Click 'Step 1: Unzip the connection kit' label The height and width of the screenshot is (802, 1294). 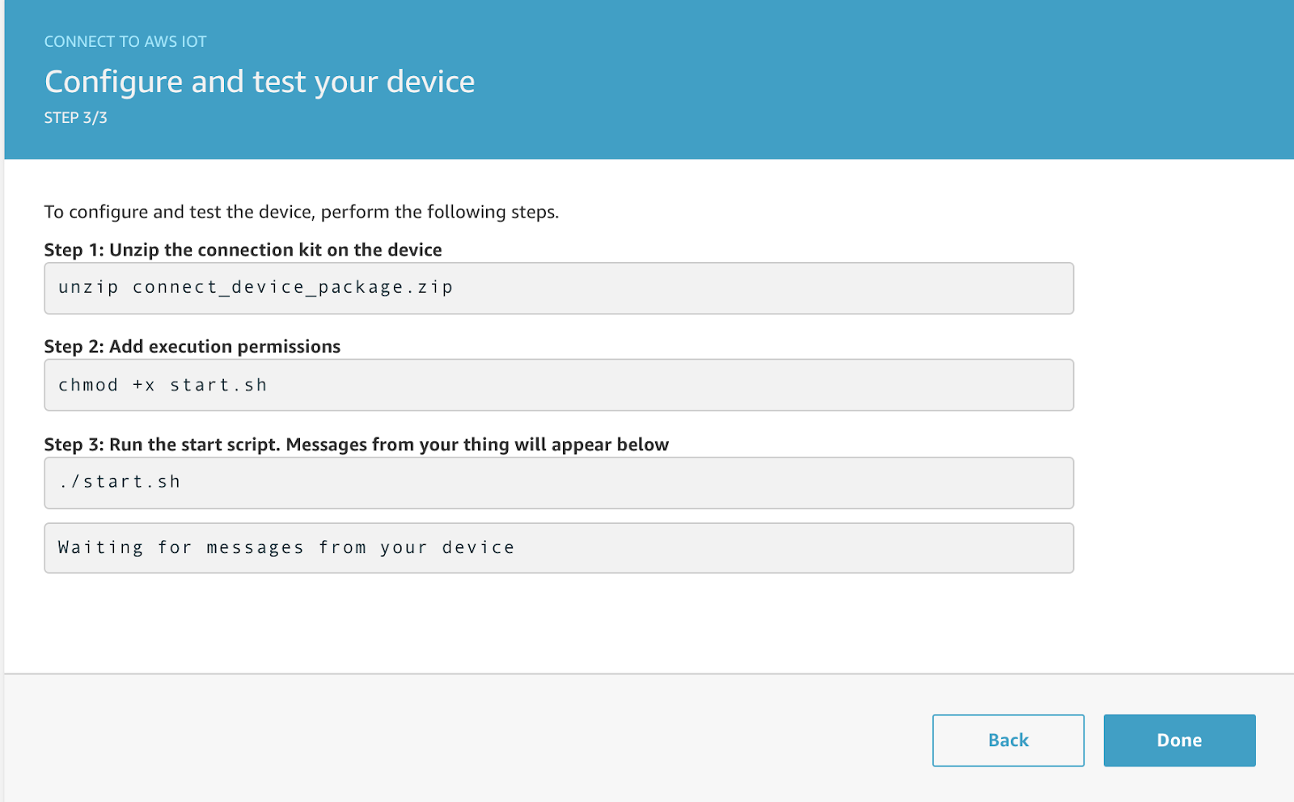point(243,250)
